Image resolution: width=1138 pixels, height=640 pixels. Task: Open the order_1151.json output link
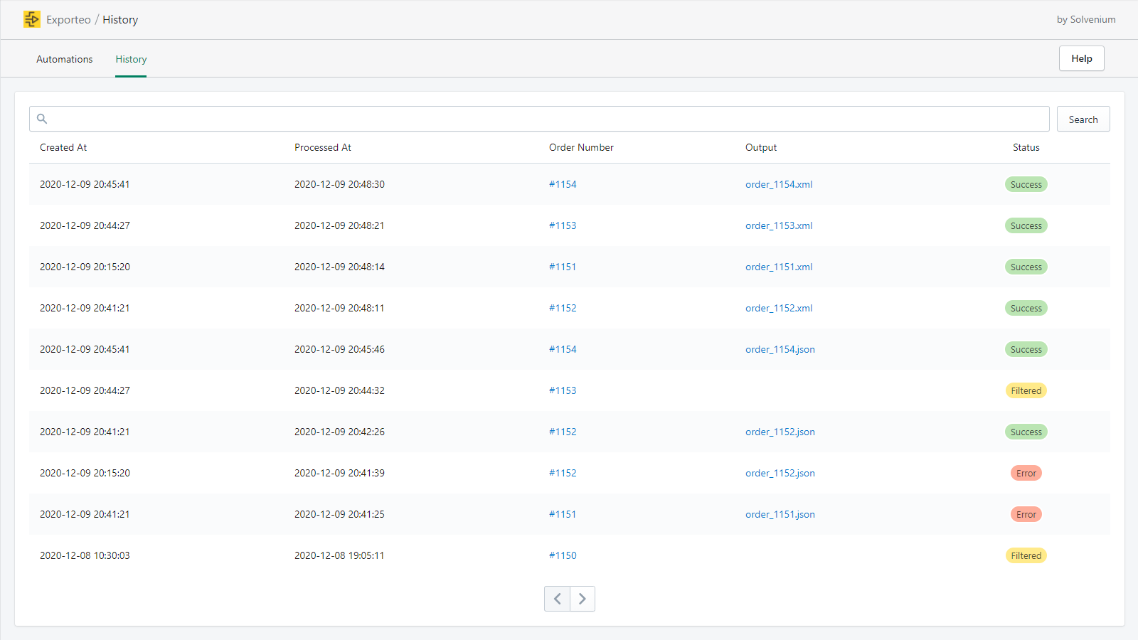[x=780, y=514]
